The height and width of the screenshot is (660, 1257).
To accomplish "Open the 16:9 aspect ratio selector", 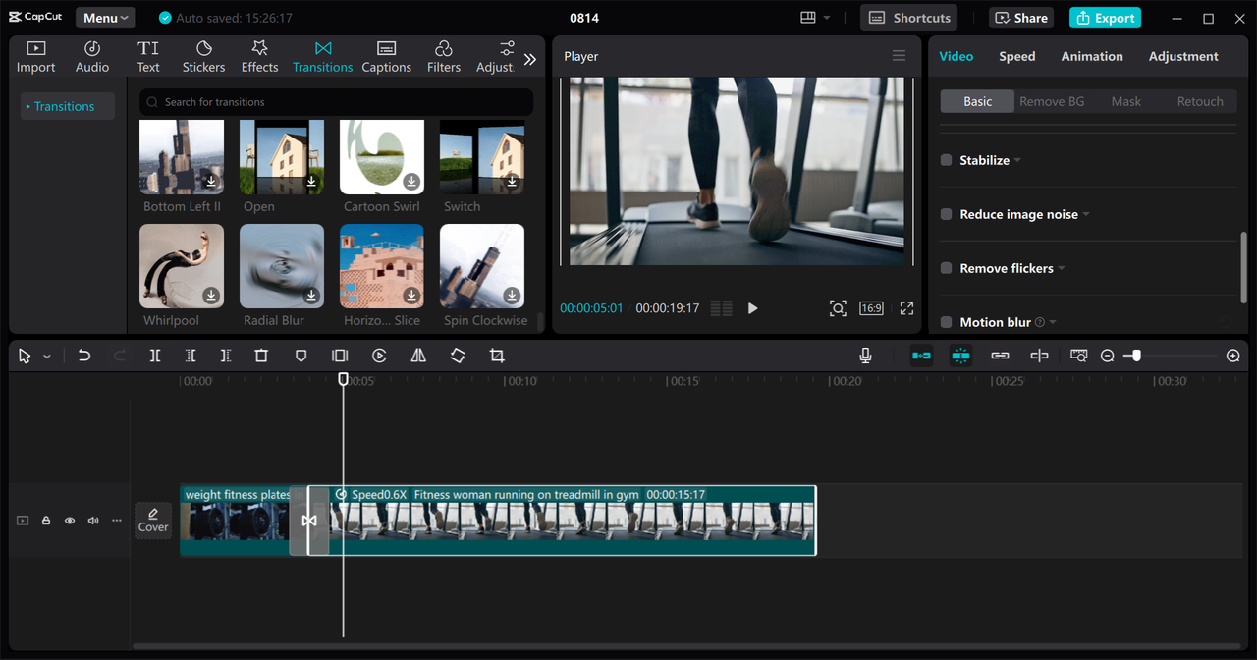I will point(871,308).
